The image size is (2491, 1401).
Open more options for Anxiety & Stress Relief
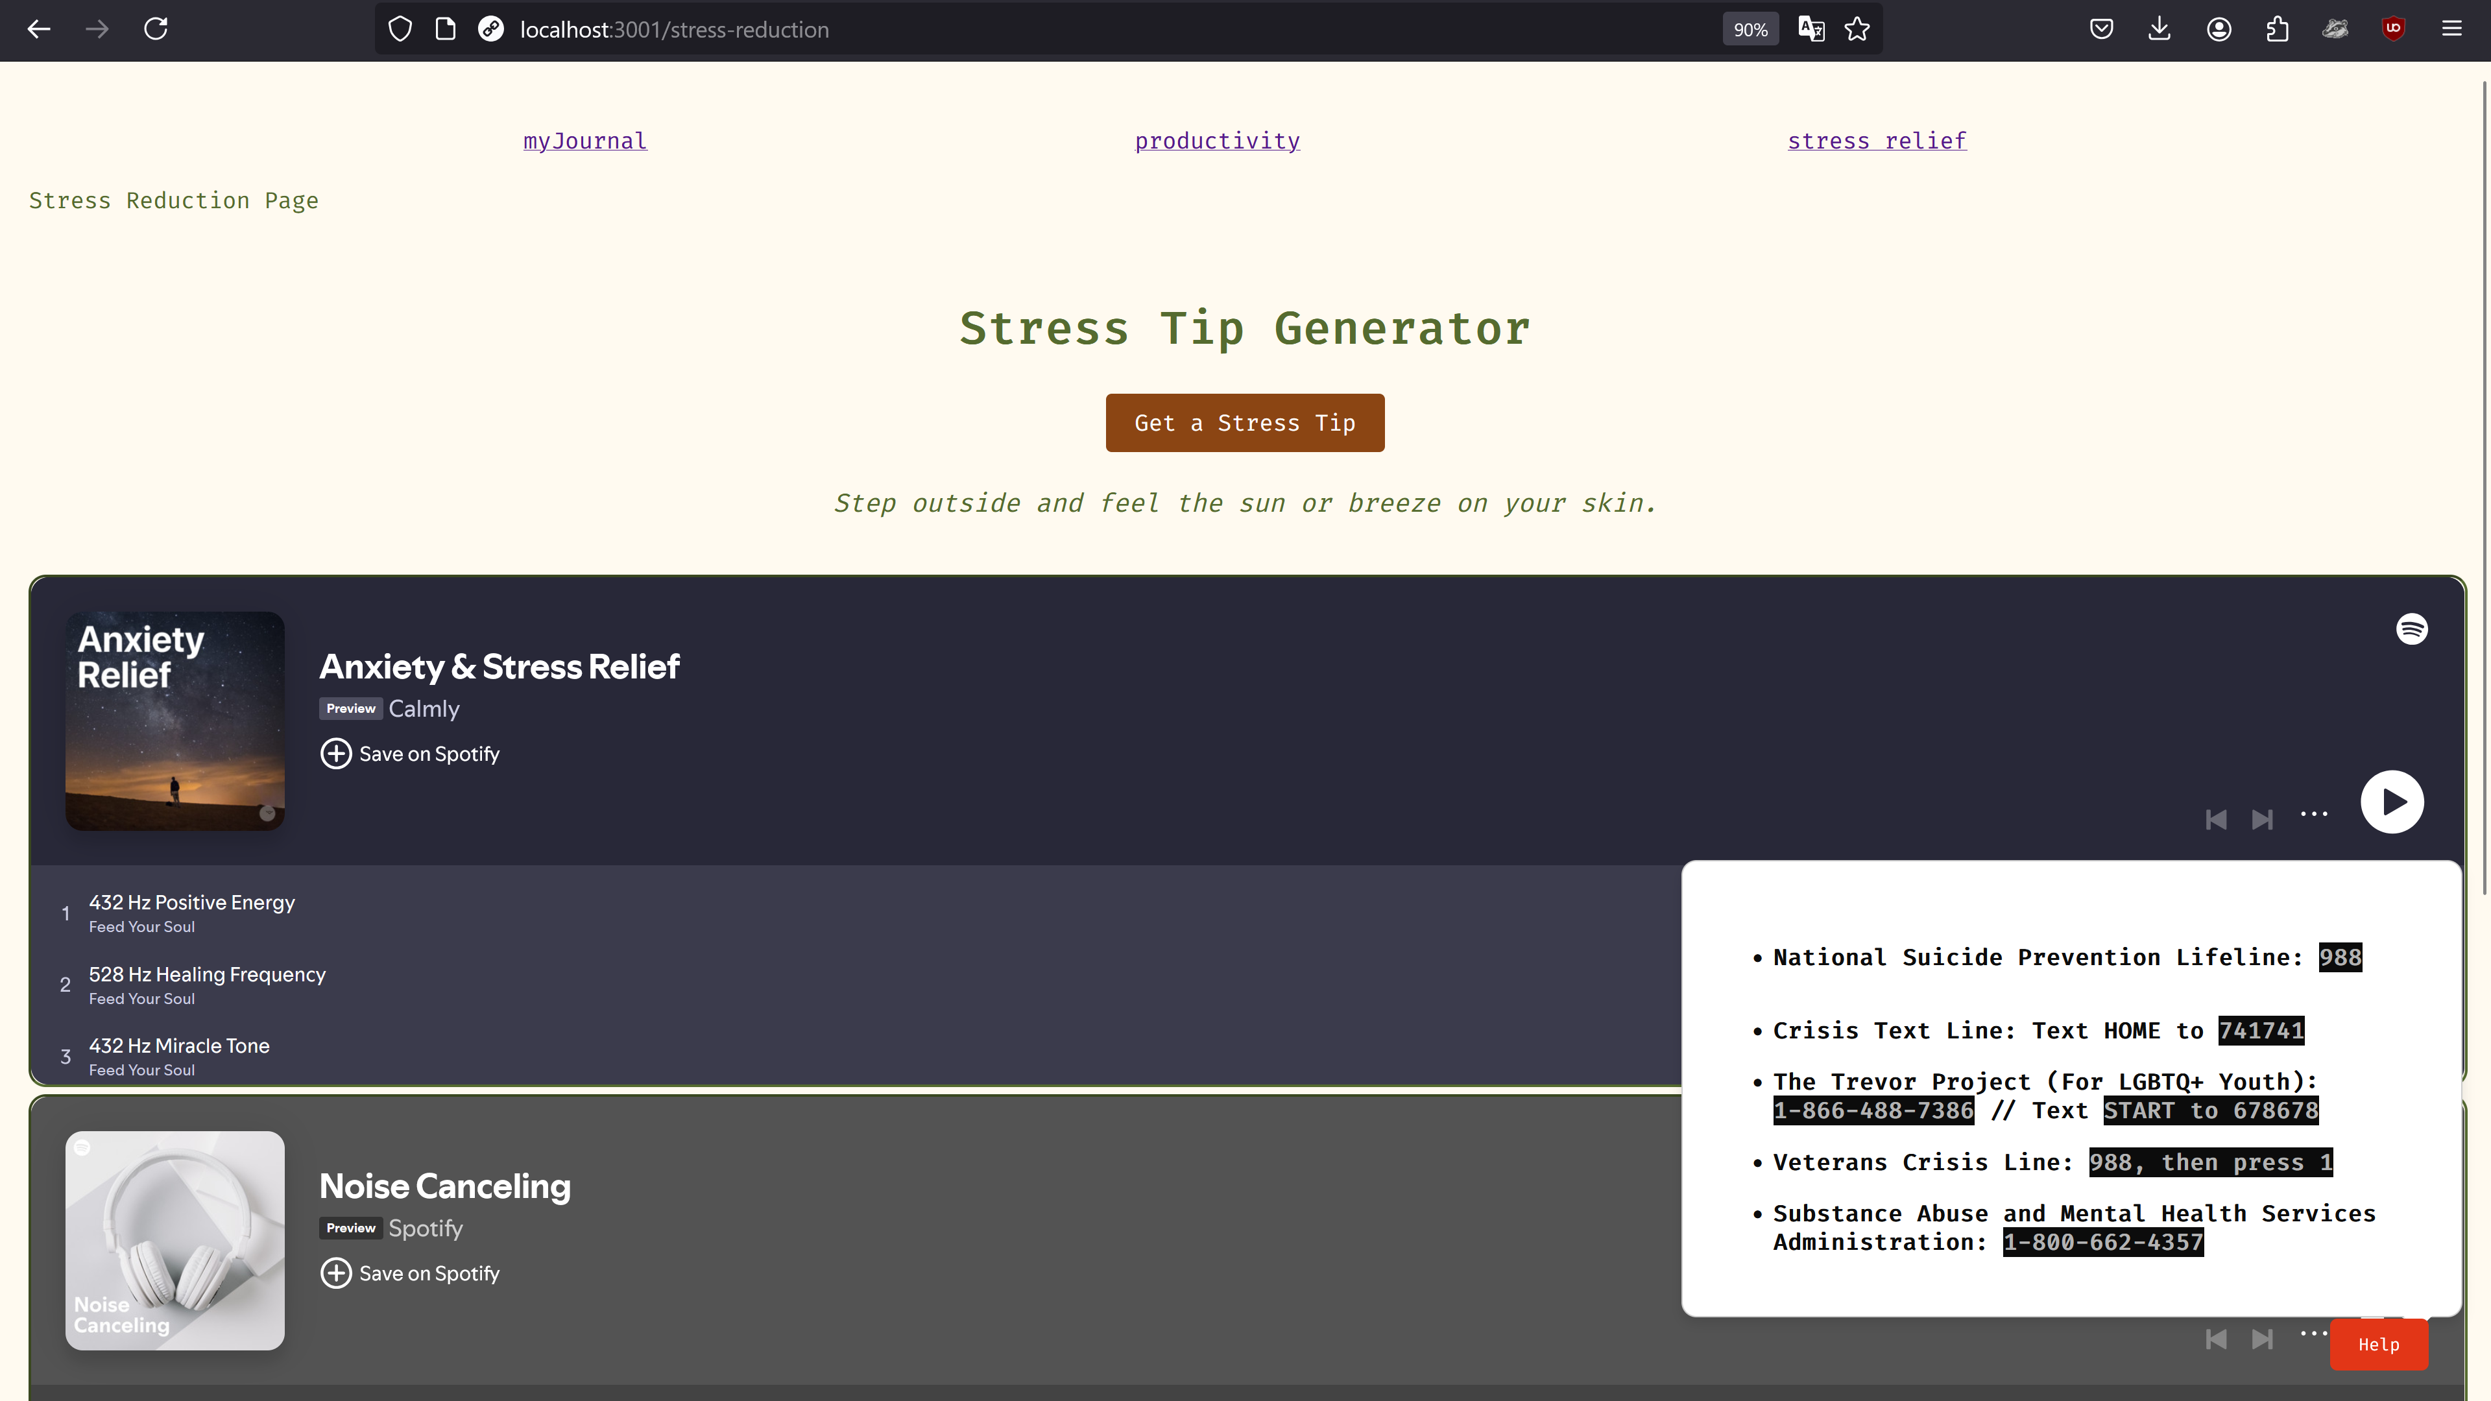coord(2313,814)
